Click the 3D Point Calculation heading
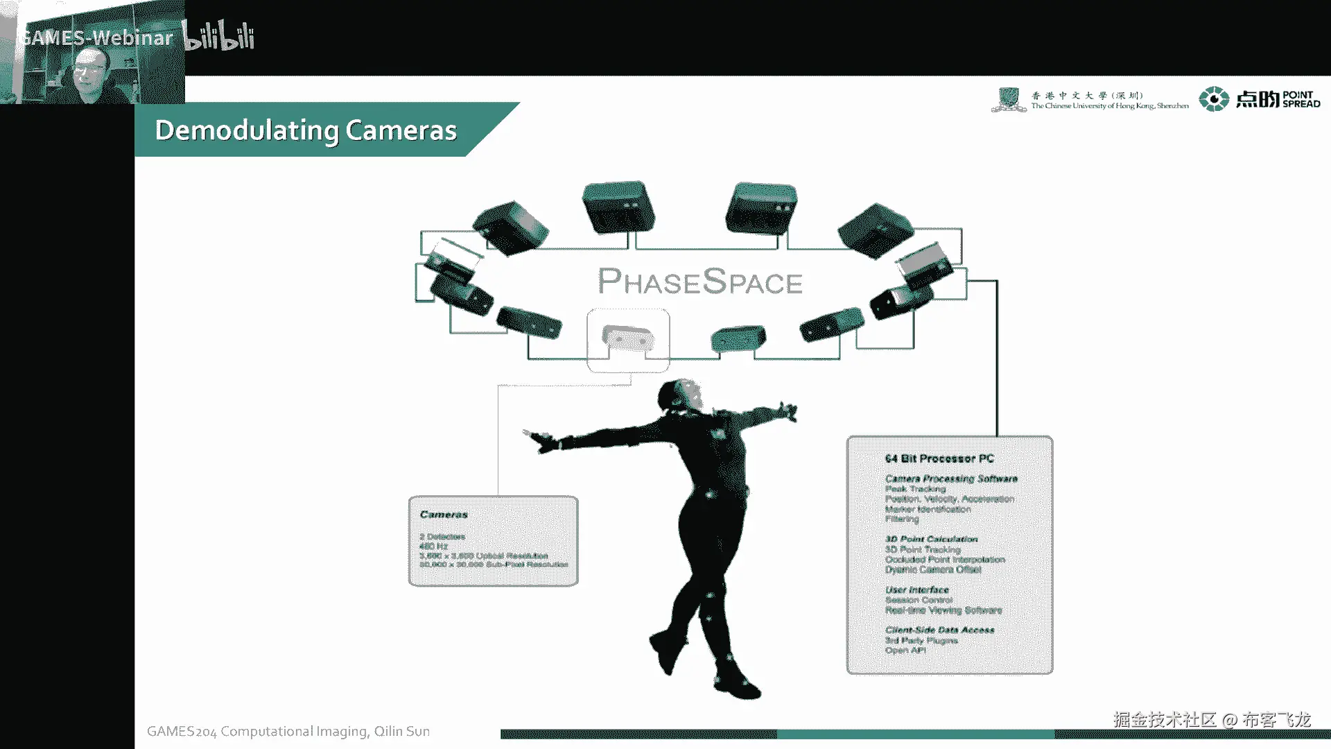Screen dimensions: 1331x749 931,539
